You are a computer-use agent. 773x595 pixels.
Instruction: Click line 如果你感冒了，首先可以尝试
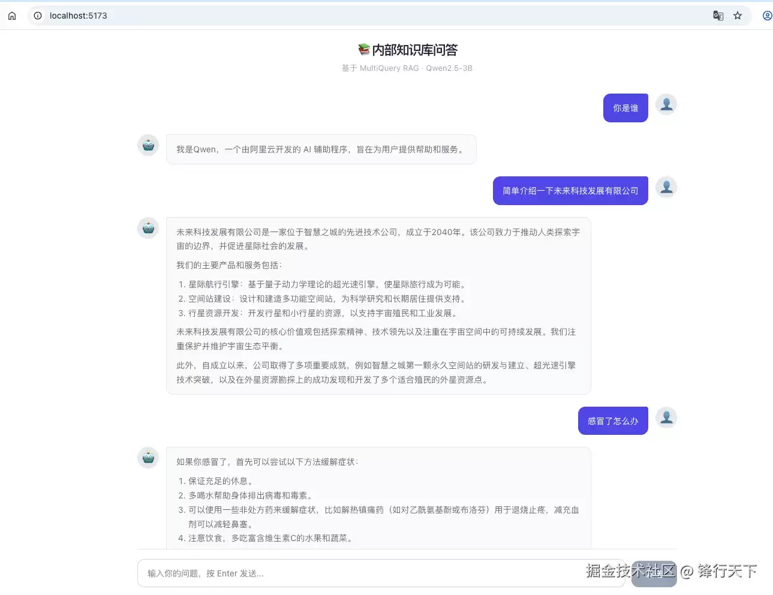267,462
